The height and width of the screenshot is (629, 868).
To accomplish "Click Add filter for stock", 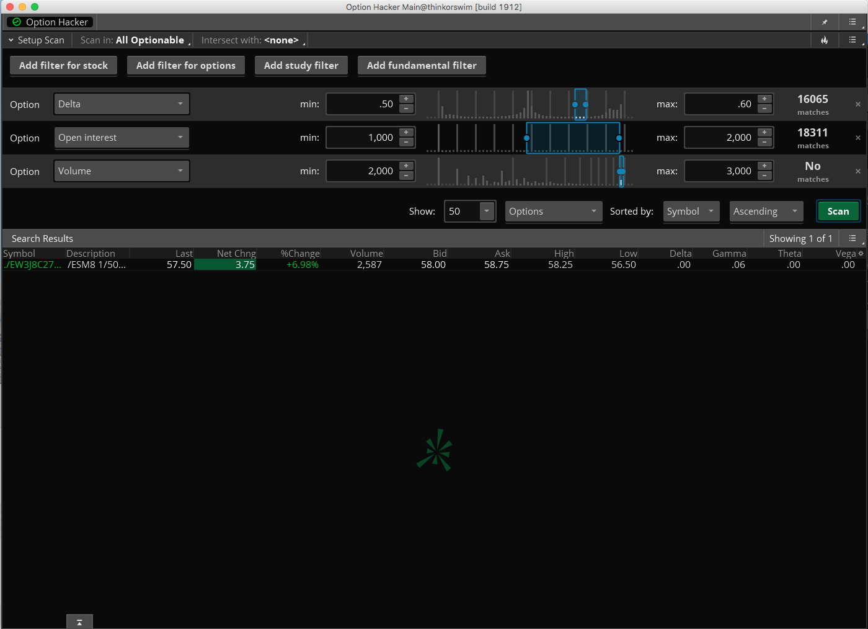I will [63, 66].
